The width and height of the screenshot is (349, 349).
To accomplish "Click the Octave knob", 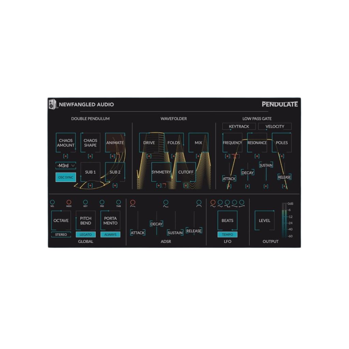I will pos(61,221).
